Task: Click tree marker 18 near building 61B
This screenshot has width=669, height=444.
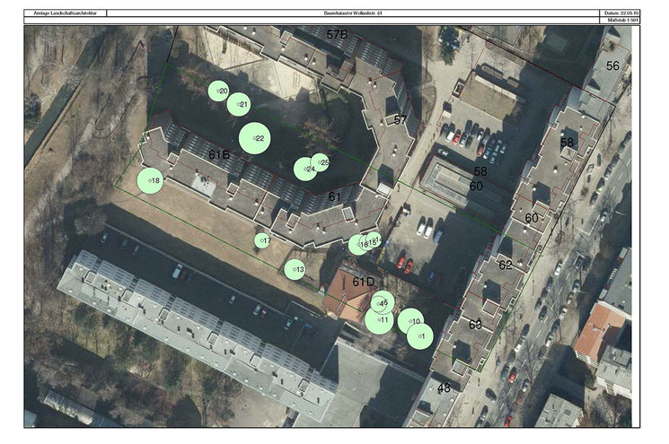Action: (x=151, y=180)
